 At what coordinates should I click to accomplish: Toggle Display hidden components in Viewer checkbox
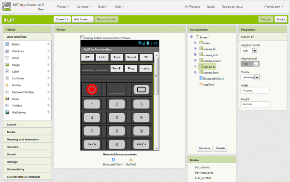click(x=82, y=37)
